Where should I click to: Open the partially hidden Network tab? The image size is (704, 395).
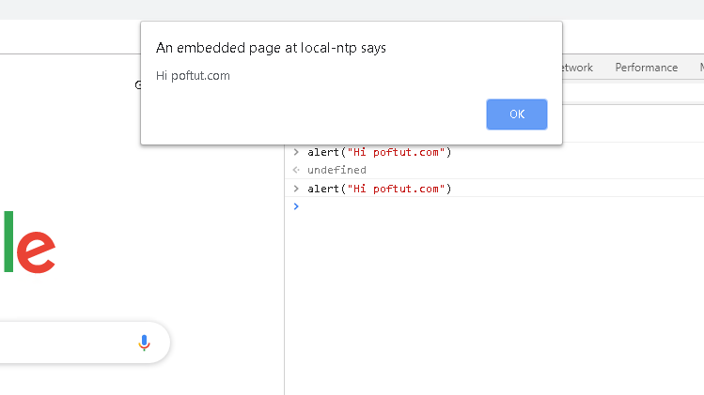[x=578, y=68]
